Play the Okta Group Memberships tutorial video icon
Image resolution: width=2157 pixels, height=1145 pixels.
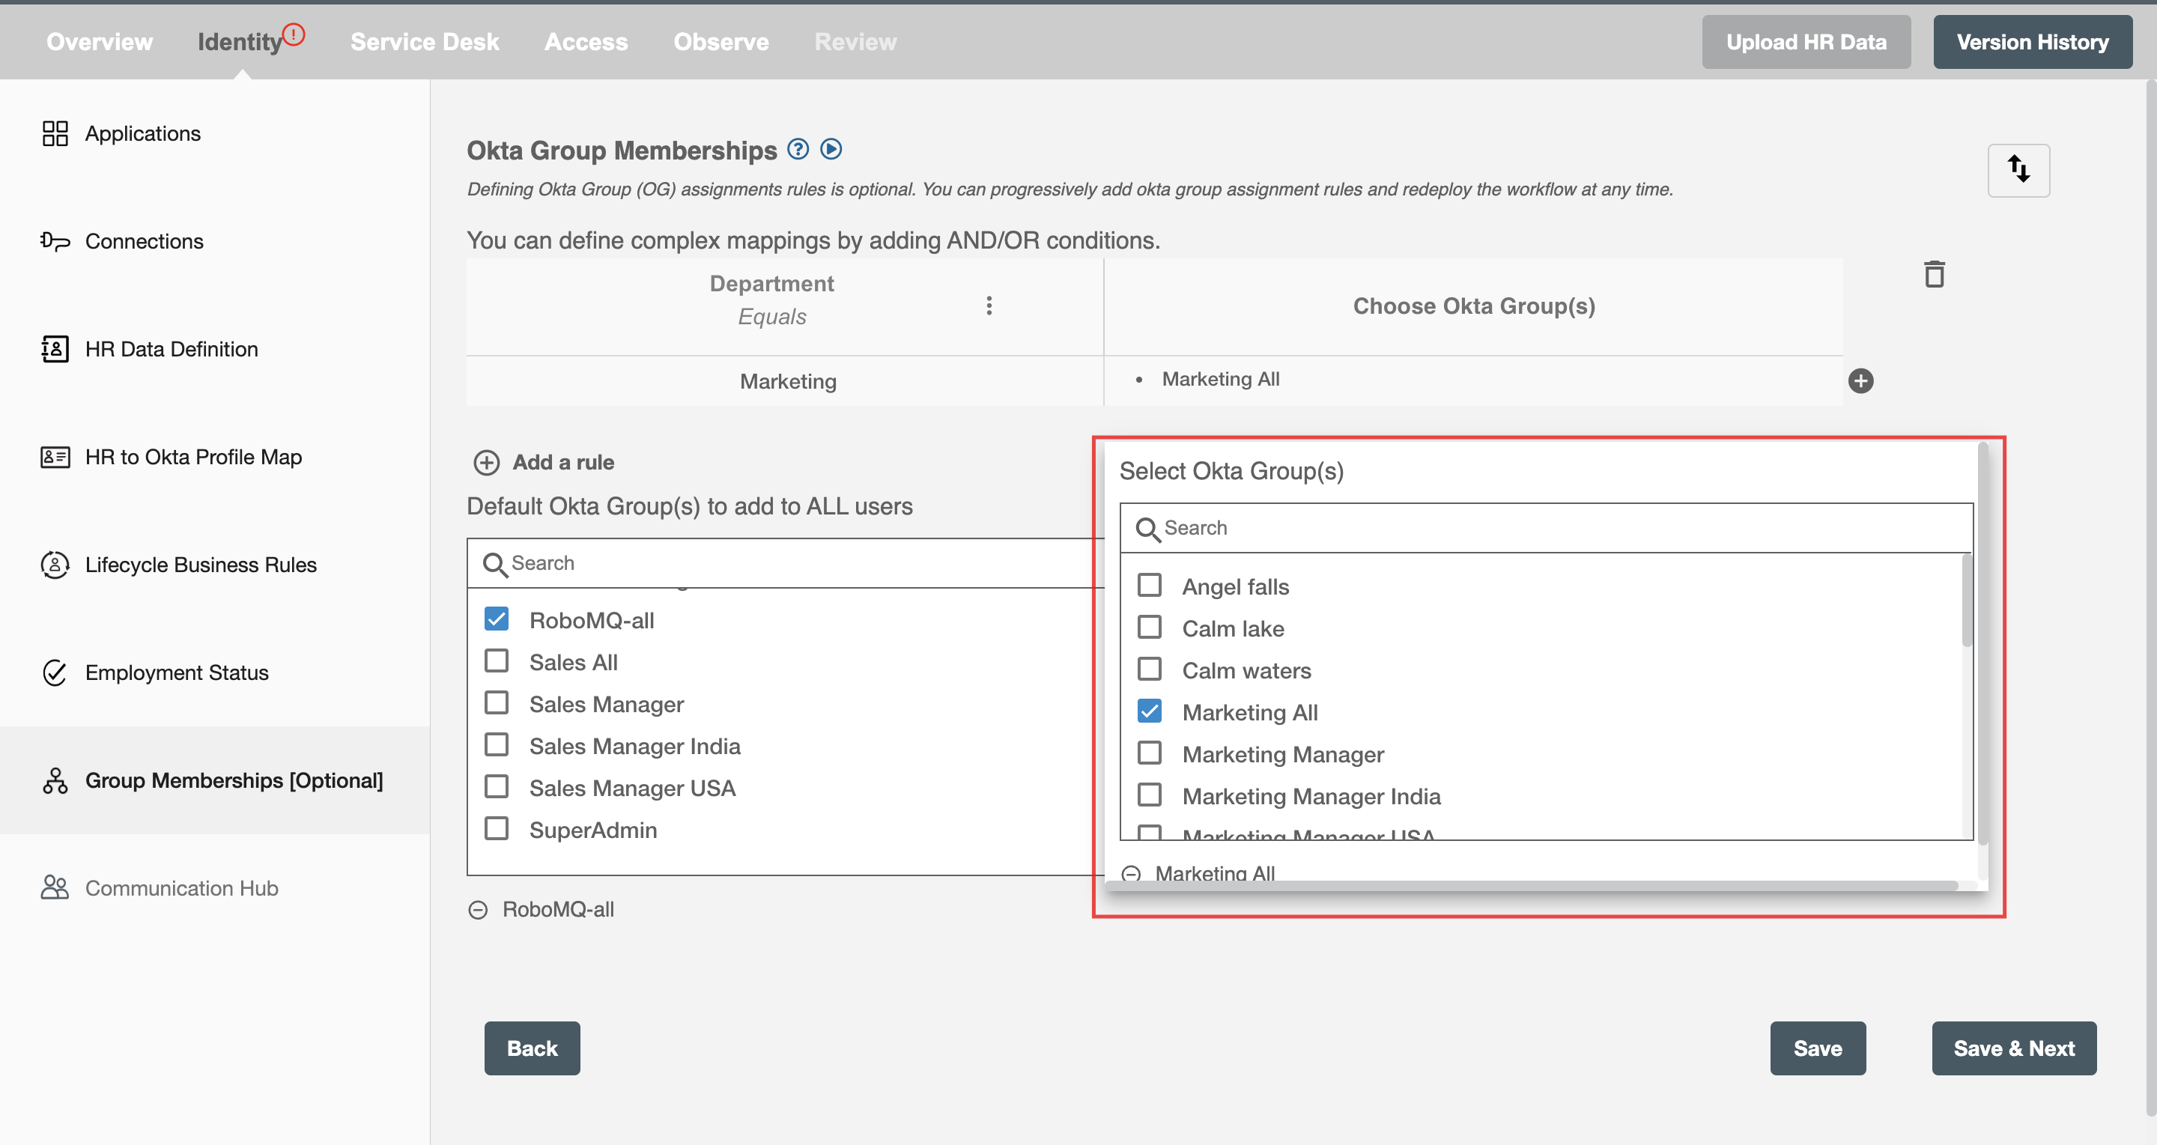pos(831,149)
